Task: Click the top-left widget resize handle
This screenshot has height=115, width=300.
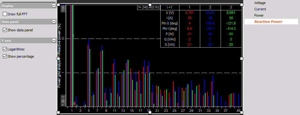Action: coord(58,5)
